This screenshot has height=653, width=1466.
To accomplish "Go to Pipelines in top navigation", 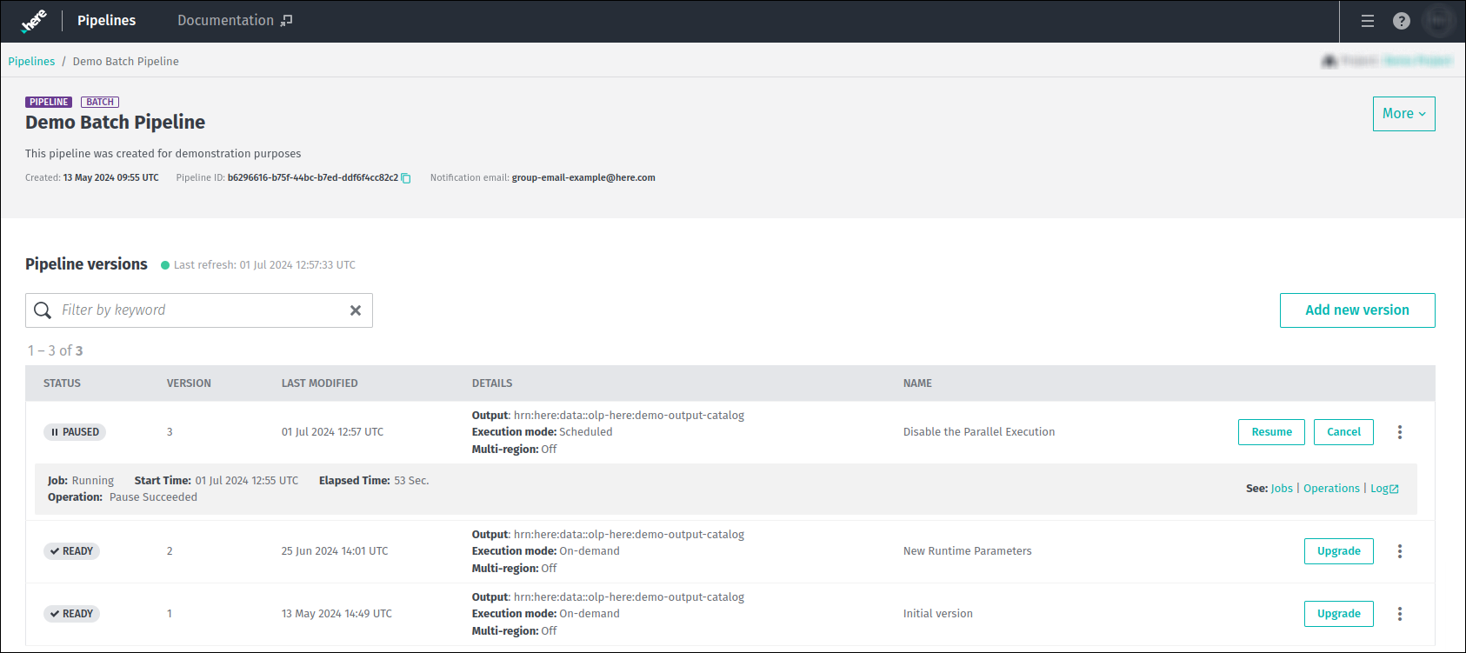I will 106,21.
